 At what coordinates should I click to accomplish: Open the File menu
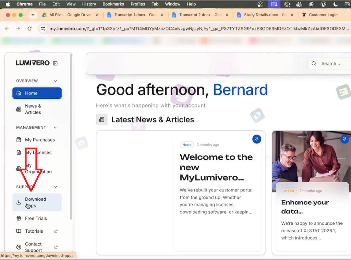[42, 4]
